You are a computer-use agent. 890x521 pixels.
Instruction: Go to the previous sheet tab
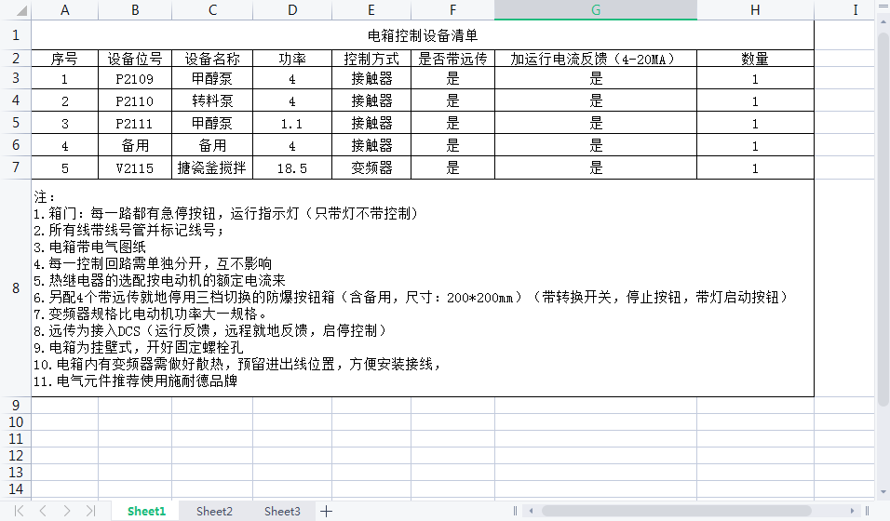click(x=42, y=511)
